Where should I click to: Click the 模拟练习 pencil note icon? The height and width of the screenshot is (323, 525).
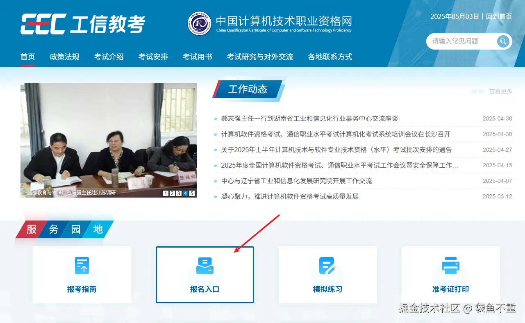[x=327, y=266]
